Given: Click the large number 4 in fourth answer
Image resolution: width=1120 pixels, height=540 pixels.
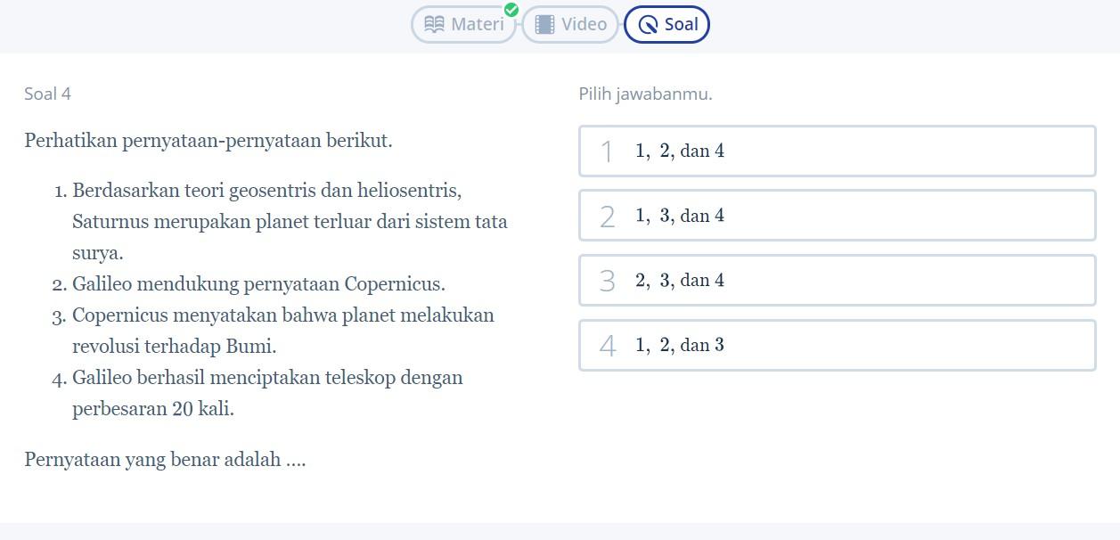Looking at the screenshot, I should pos(608,346).
